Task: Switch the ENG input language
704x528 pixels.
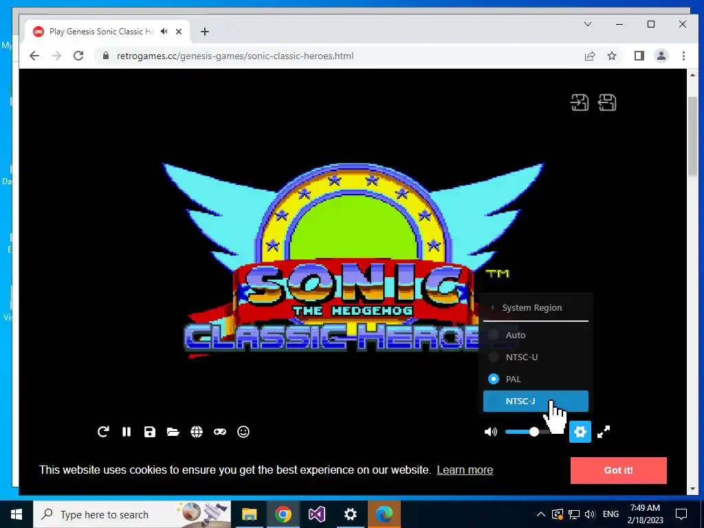Action: coord(610,514)
